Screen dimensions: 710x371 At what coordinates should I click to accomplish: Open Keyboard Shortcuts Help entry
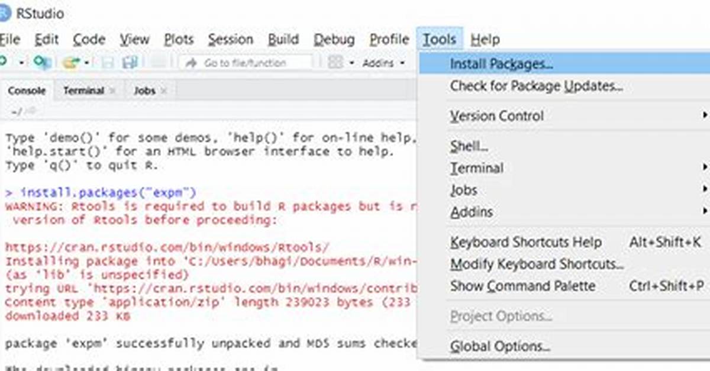(x=564, y=243)
